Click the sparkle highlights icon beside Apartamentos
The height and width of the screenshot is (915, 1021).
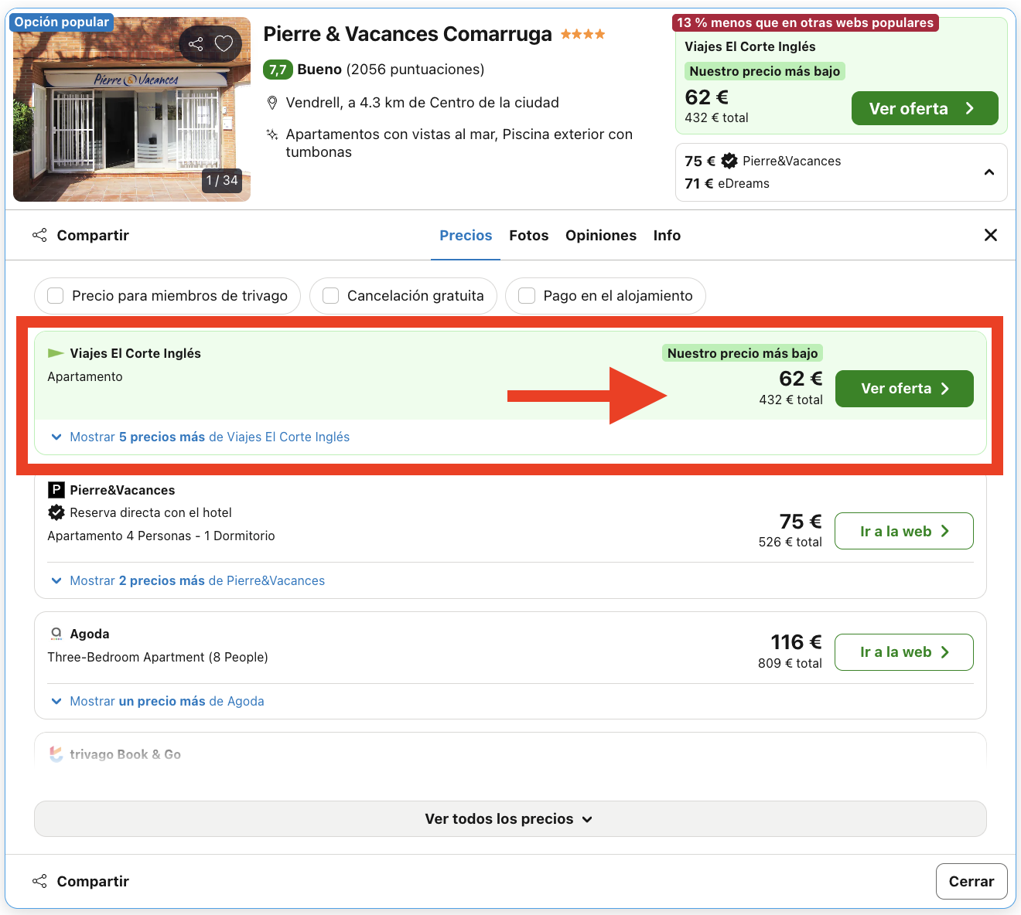[x=272, y=134]
